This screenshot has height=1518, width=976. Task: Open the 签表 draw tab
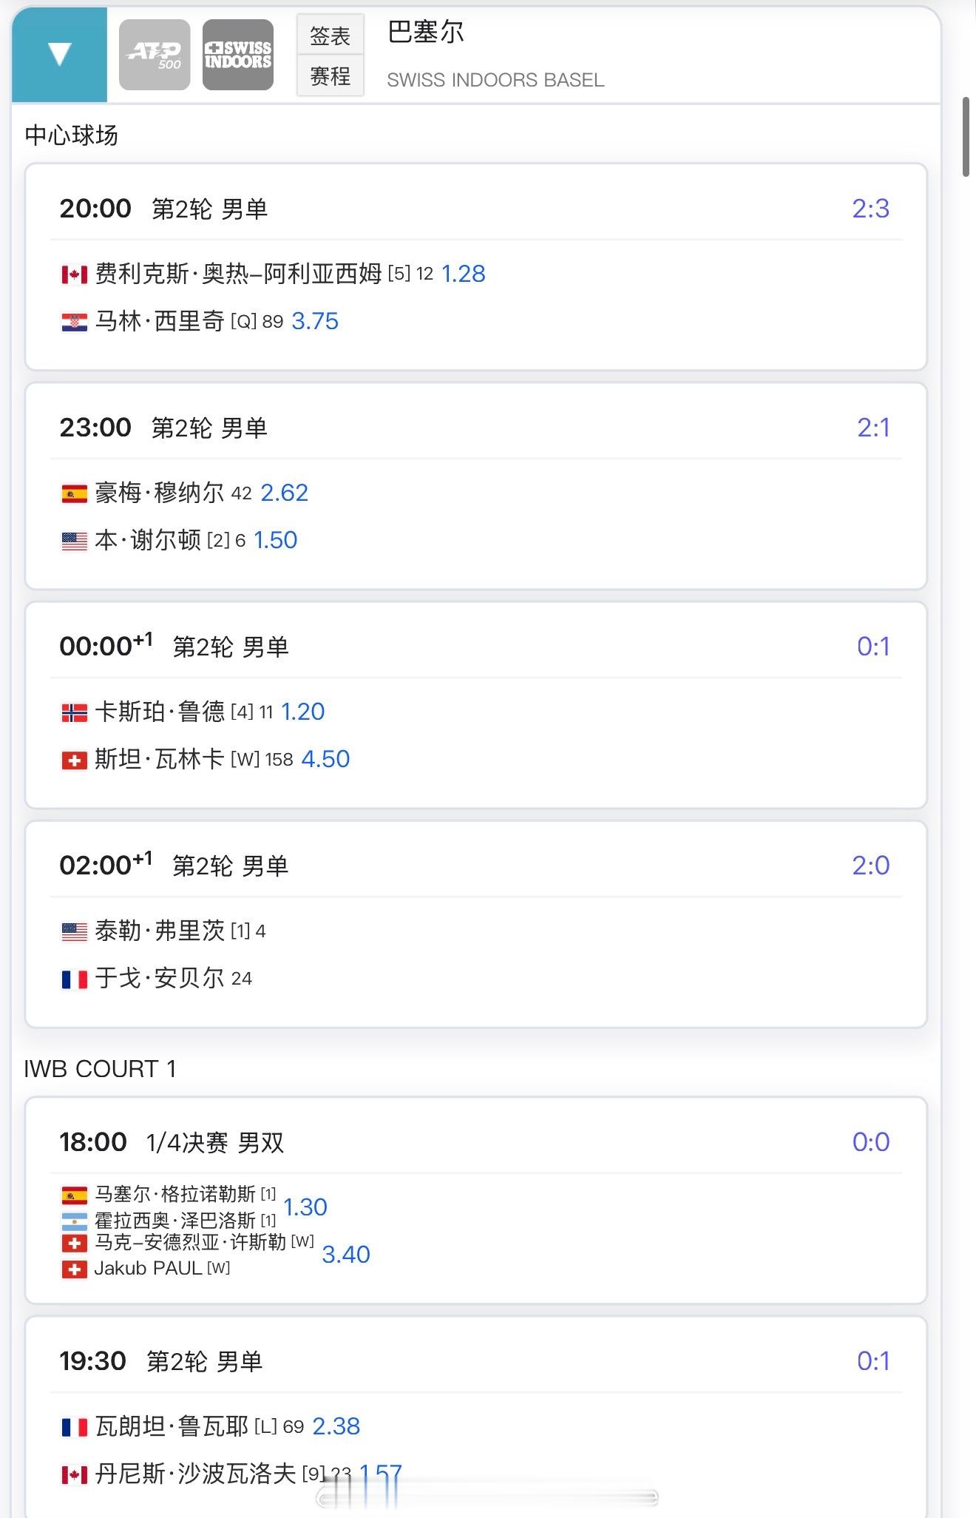click(x=331, y=35)
